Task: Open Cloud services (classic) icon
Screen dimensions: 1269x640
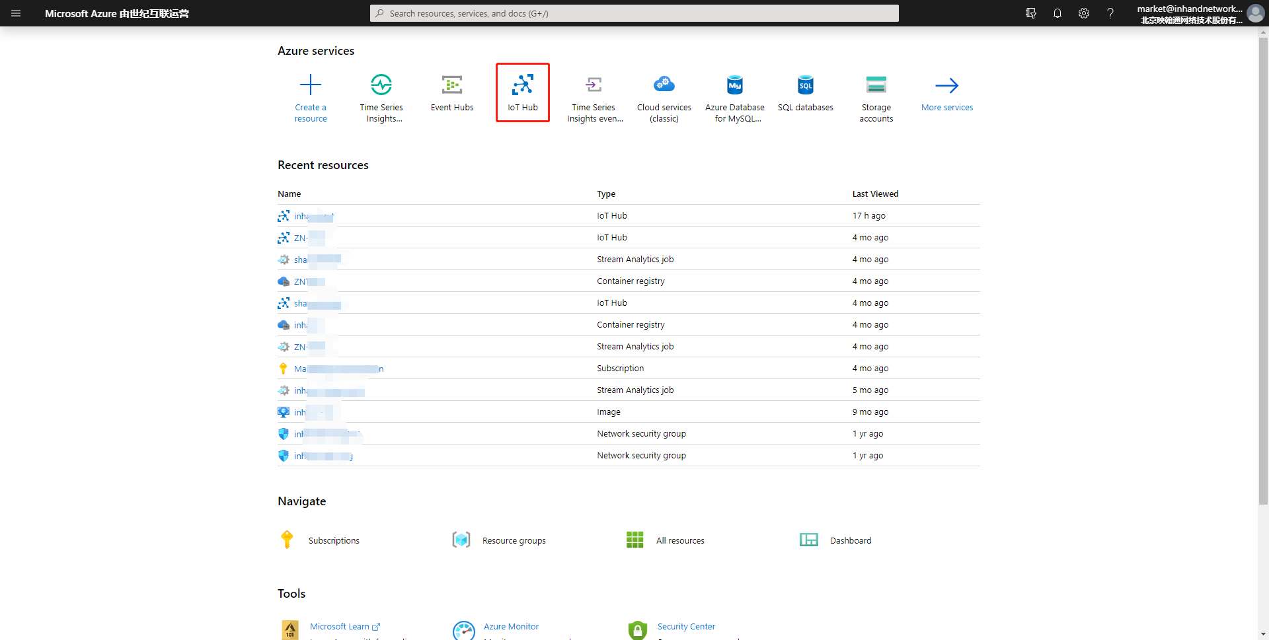Action: coord(664,85)
